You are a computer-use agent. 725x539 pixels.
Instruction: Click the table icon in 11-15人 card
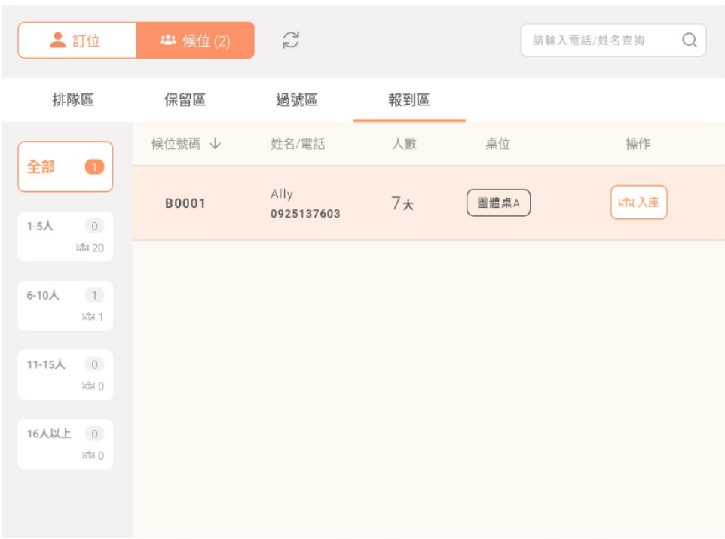pos(88,386)
